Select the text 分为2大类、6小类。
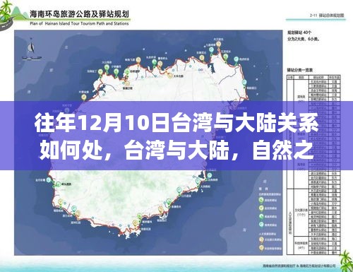The height and width of the screenshot is (272, 353). pyautogui.click(x=304, y=39)
